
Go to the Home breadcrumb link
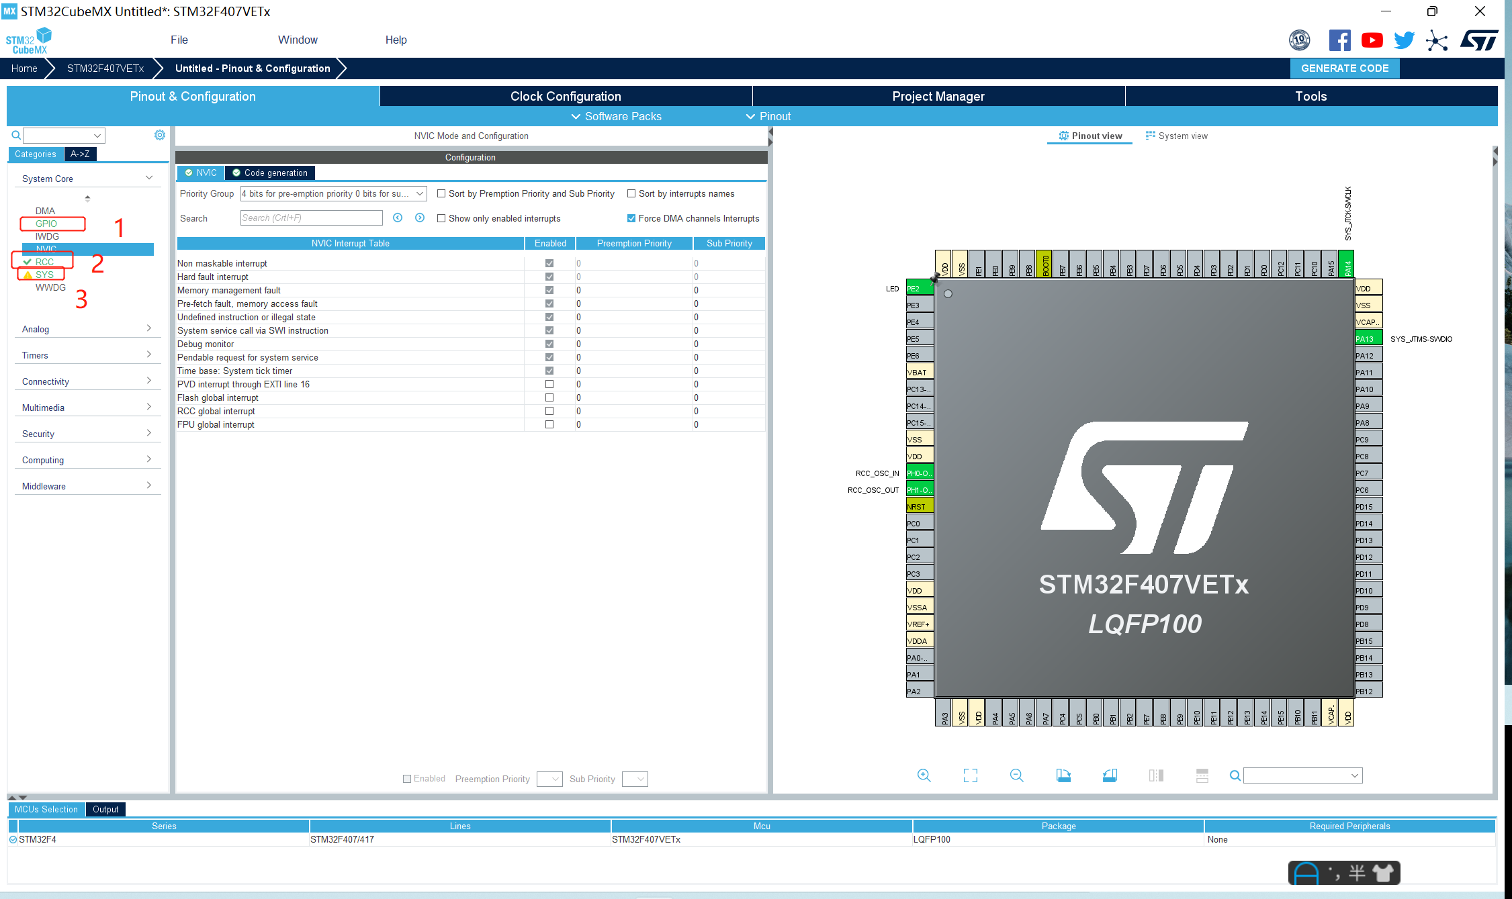(24, 68)
